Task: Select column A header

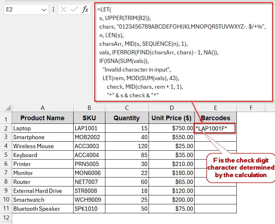Action: click(42, 108)
